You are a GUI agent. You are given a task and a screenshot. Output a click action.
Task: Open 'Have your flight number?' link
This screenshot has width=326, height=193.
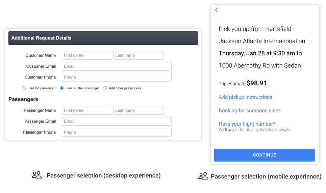[247, 124]
